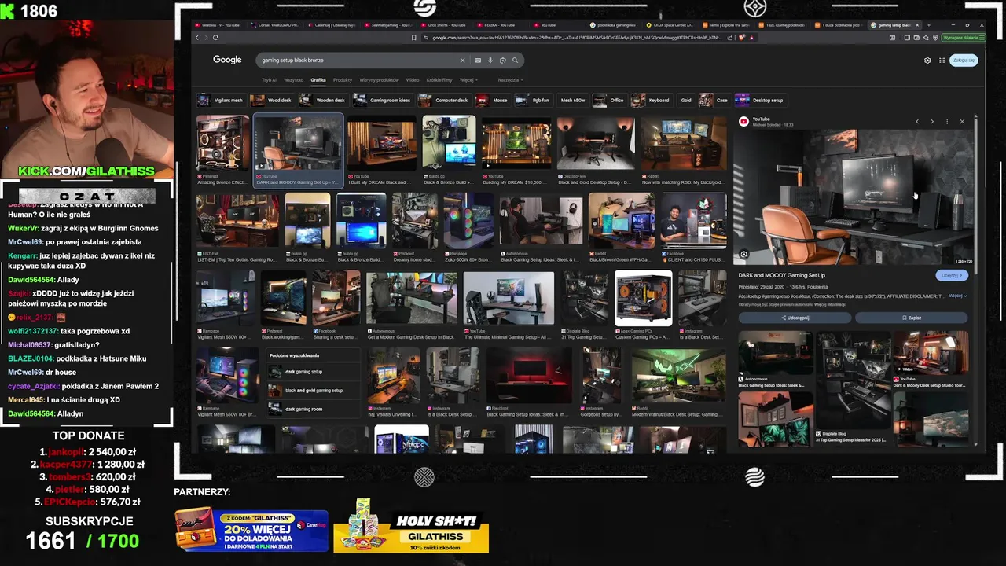Filter by Desktop setup chip
The height and width of the screenshot is (566, 1006).
coord(760,100)
